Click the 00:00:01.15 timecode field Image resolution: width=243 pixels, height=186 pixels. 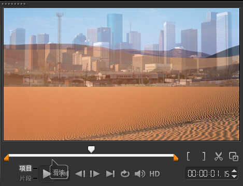click(x=209, y=174)
